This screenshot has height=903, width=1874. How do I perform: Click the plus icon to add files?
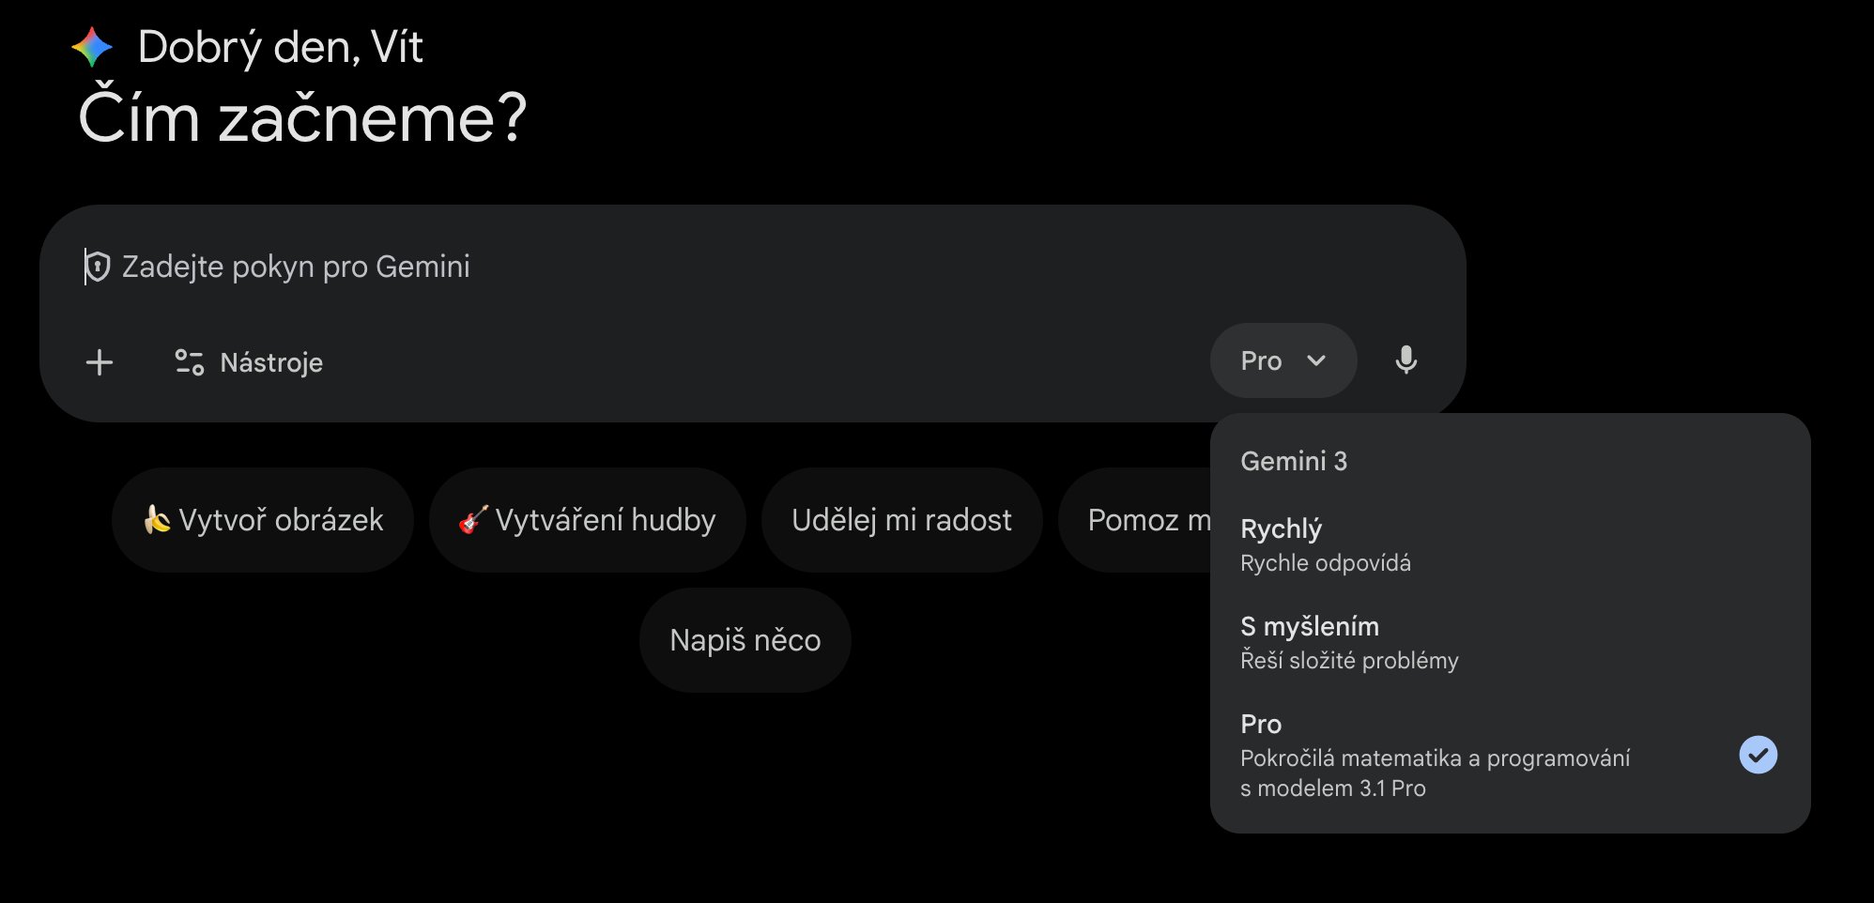tap(100, 362)
